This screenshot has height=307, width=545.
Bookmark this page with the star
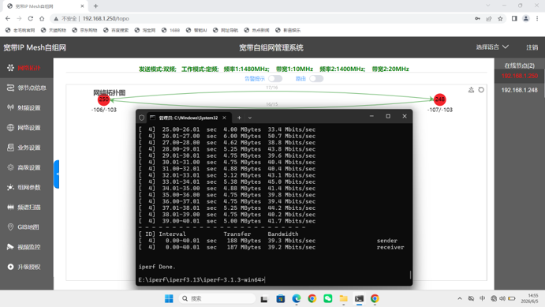500,18
